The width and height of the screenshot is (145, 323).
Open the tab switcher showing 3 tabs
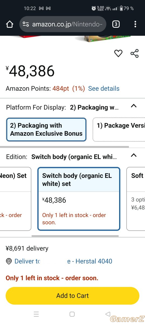[116, 24]
